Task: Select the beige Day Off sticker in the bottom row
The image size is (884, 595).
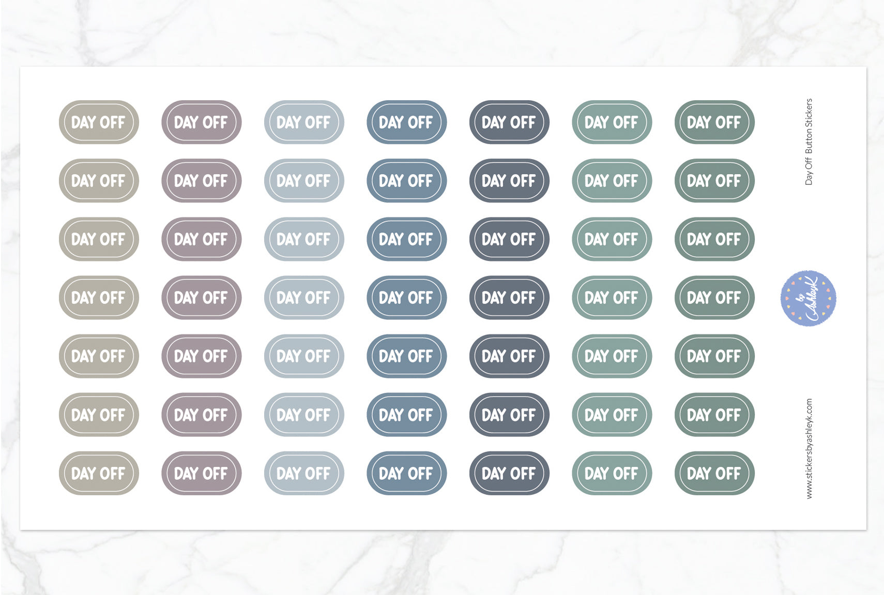Action: coord(99,473)
